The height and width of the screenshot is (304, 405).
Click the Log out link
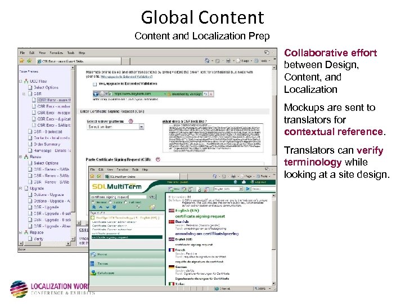tap(260, 182)
